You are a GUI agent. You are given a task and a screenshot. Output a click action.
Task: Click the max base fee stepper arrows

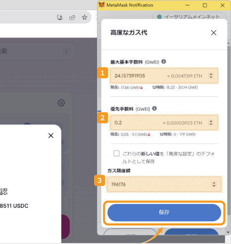tap(211, 76)
